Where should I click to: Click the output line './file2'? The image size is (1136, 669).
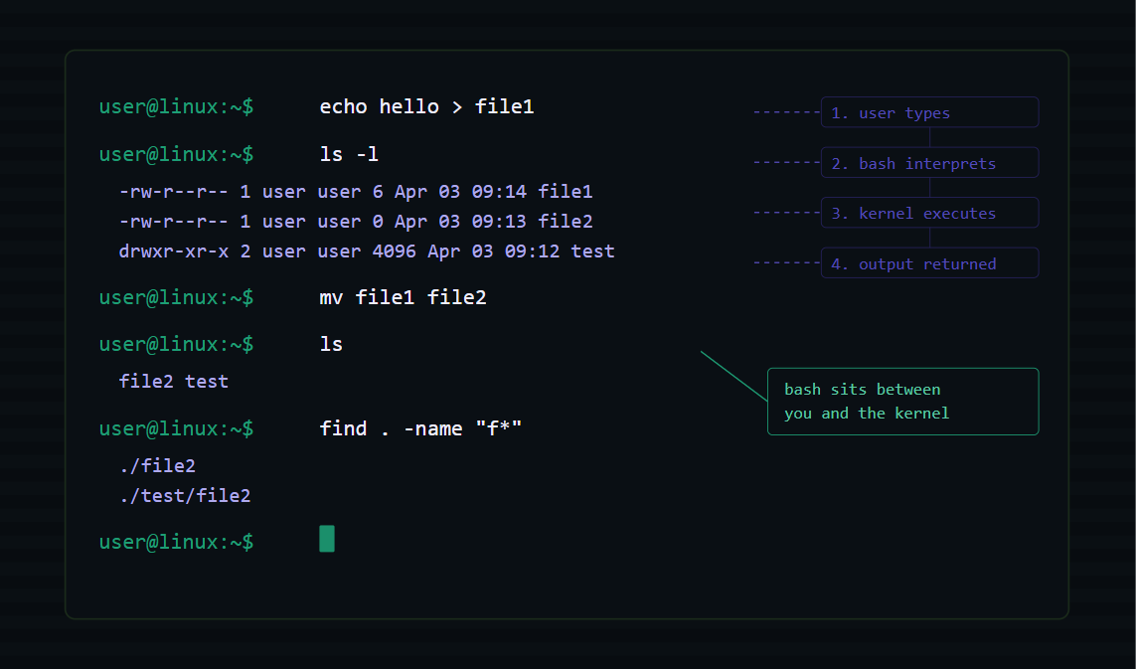pos(157,465)
